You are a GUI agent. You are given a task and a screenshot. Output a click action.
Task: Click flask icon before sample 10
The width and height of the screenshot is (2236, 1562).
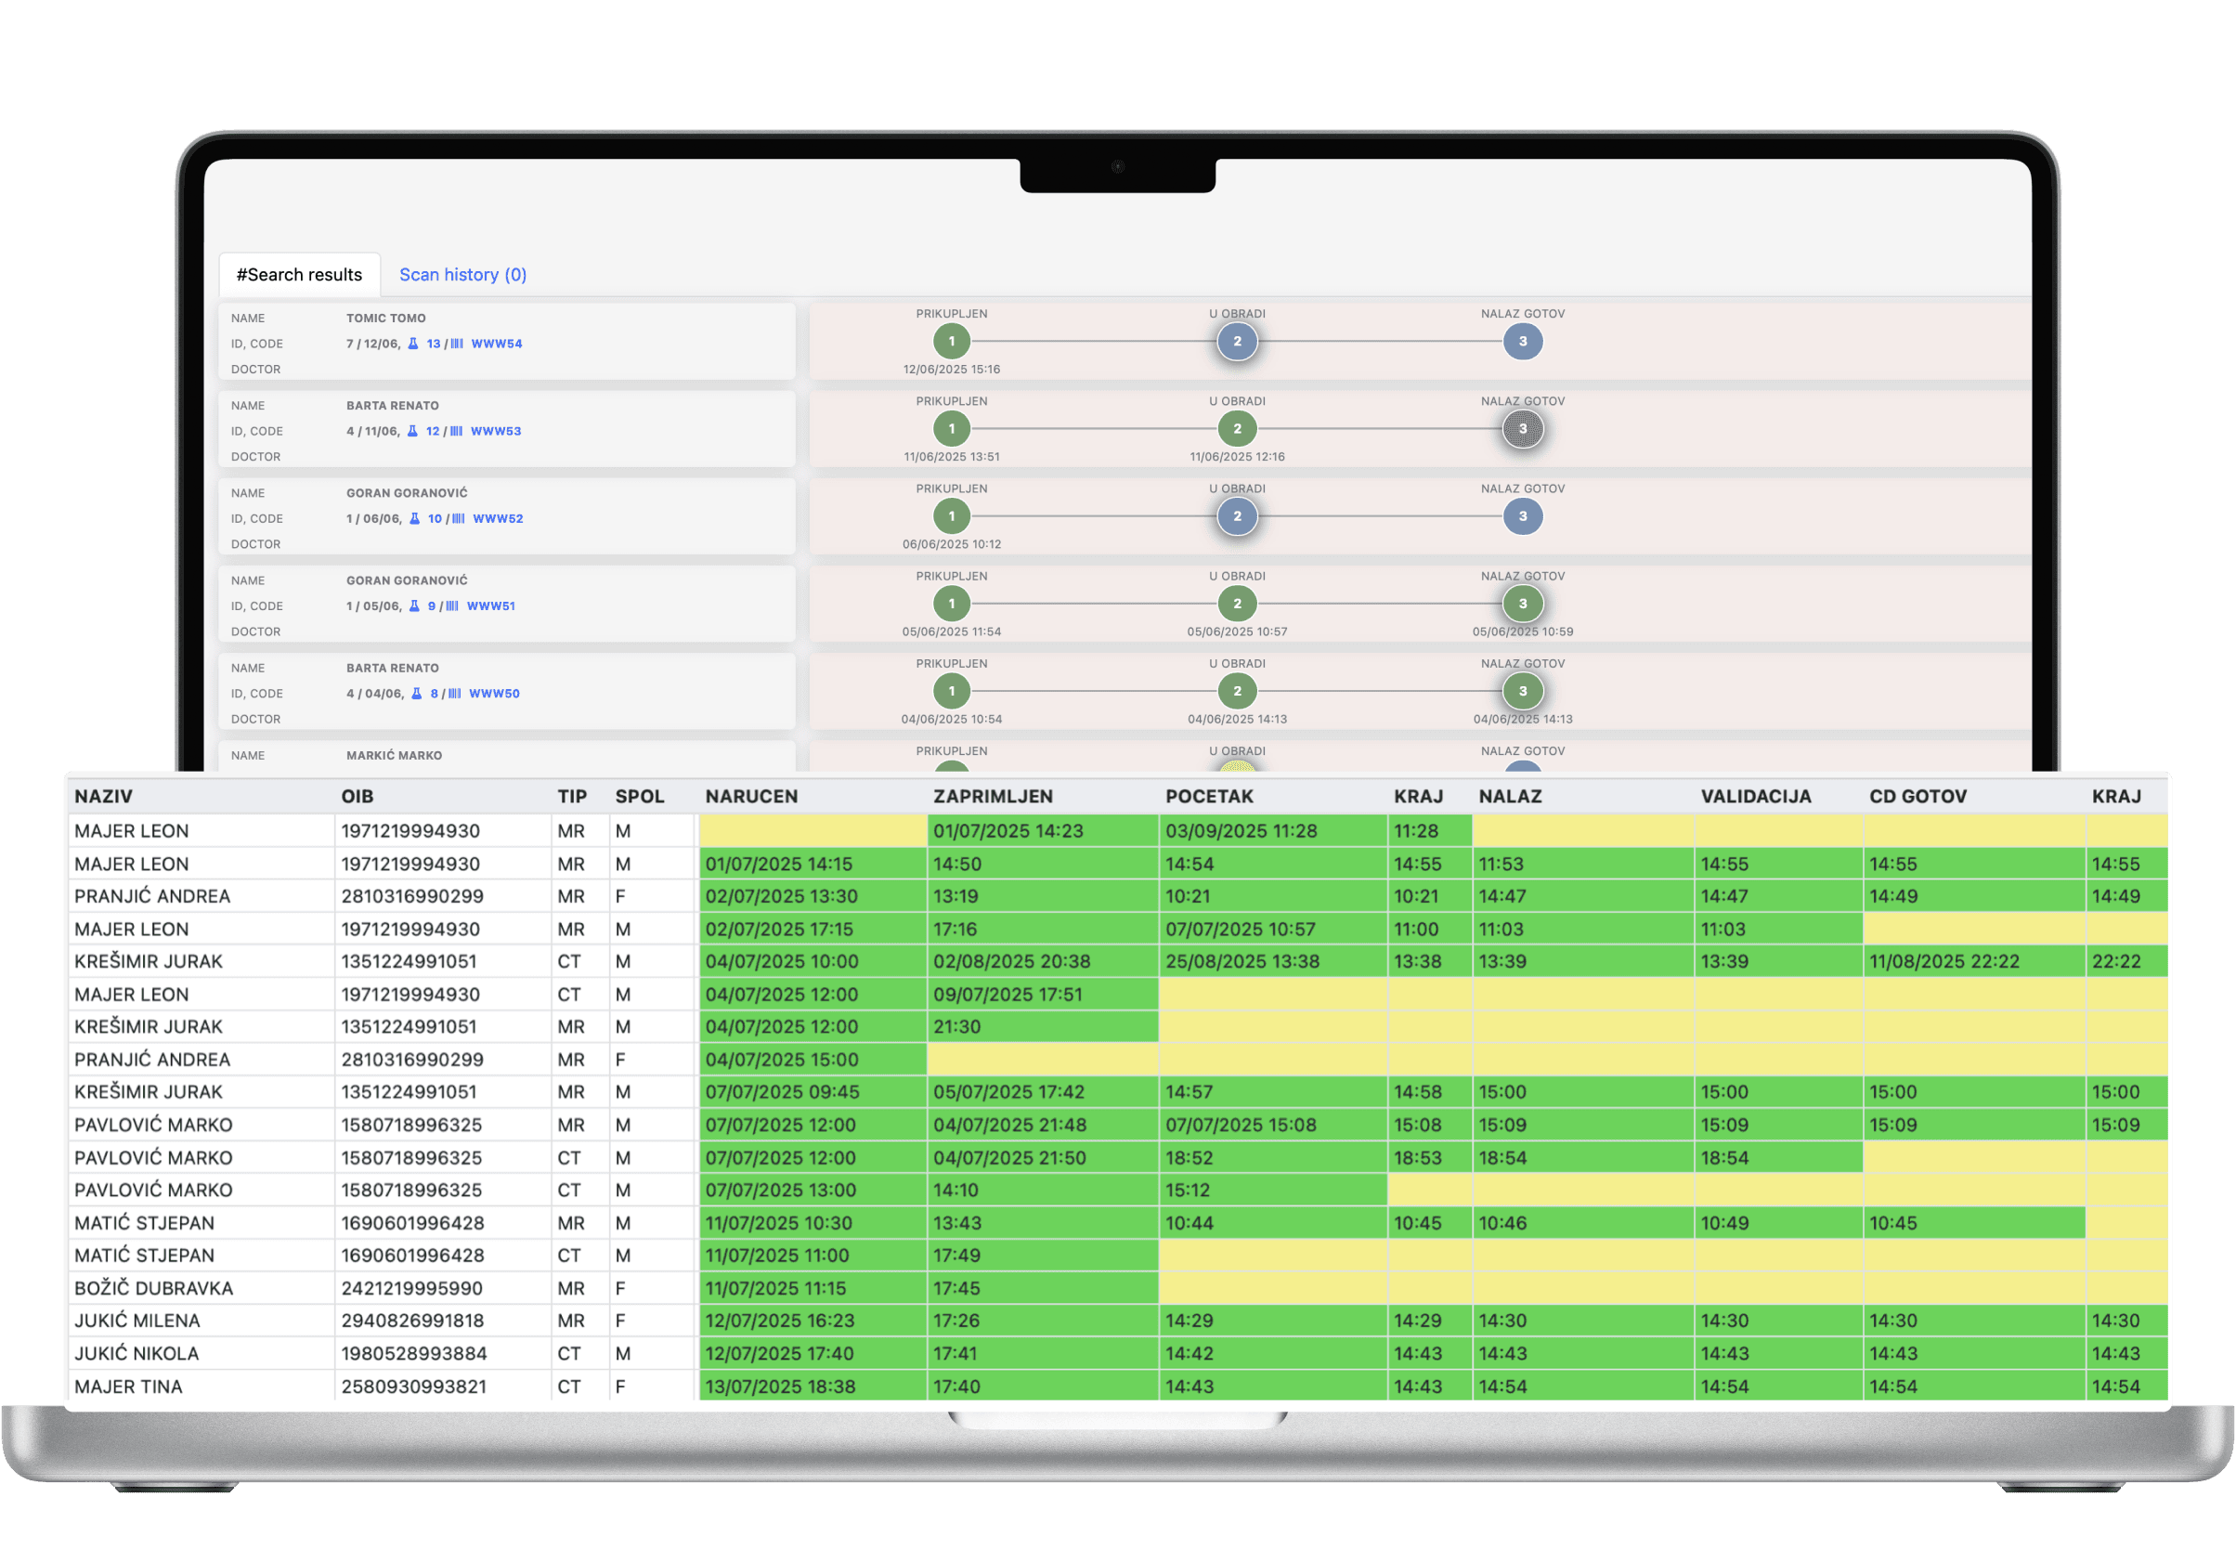tap(414, 519)
